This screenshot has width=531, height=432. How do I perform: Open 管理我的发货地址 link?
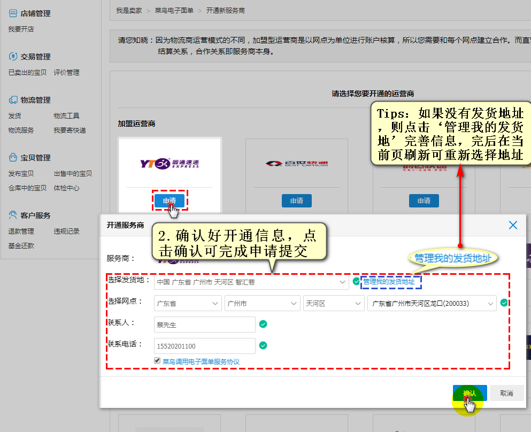(x=389, y=282)
